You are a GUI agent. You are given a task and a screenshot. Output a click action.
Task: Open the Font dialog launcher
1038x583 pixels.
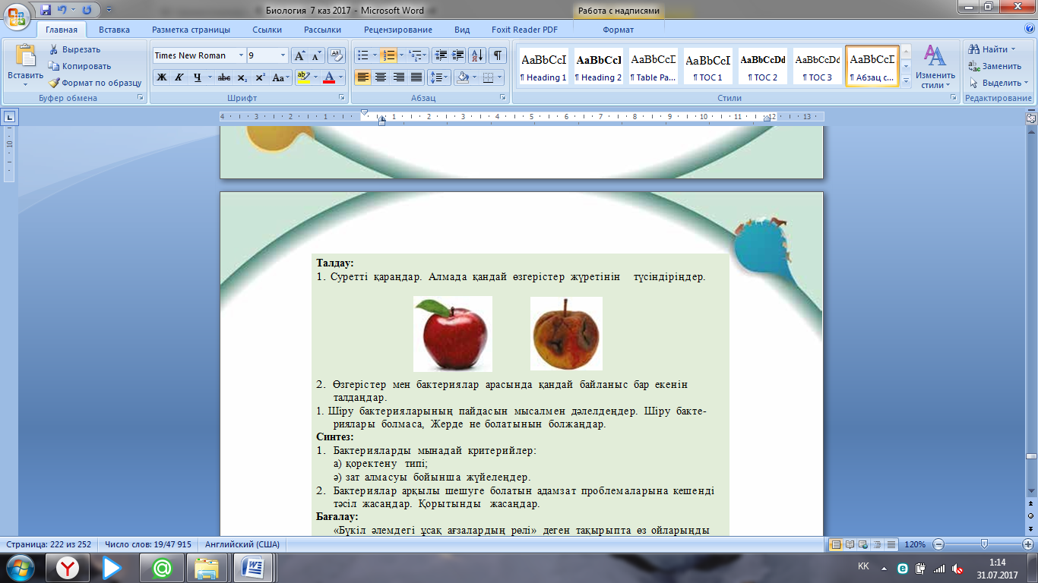[x=343, y=98]
